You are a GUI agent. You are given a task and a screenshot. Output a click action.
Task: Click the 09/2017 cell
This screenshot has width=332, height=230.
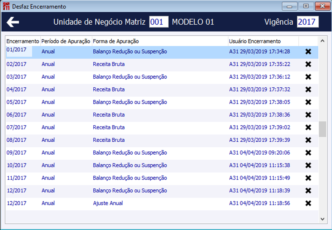(16, 152)
